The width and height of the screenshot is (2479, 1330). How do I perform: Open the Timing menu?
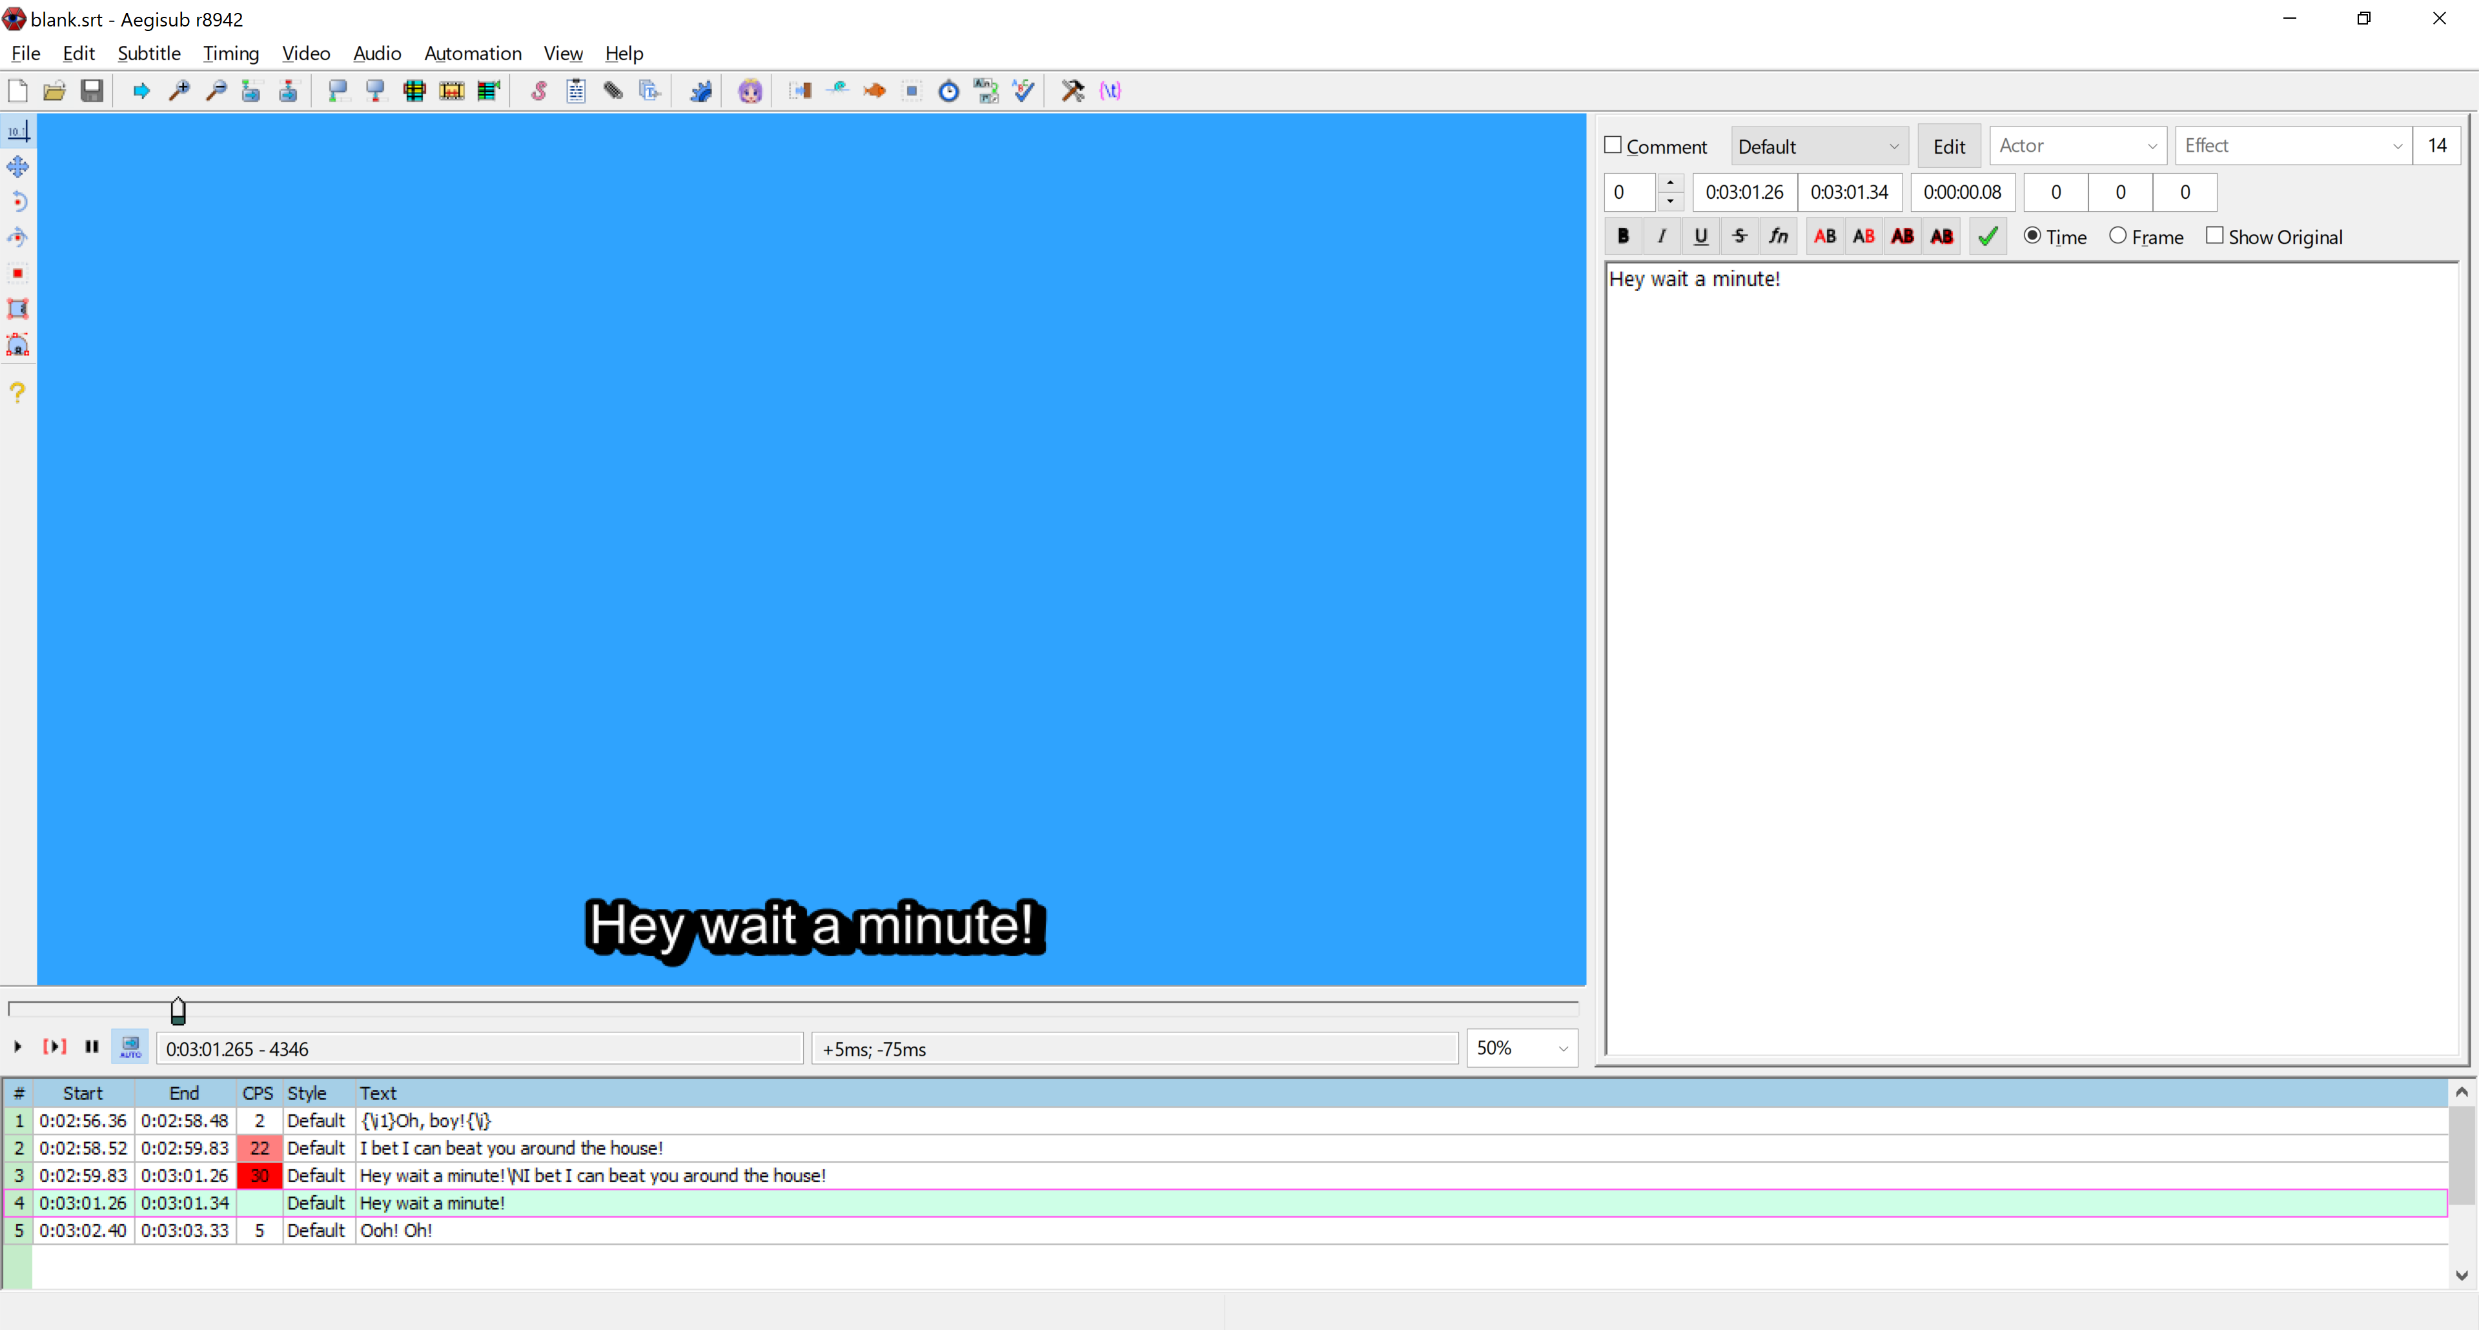click(x=231, y=53)
